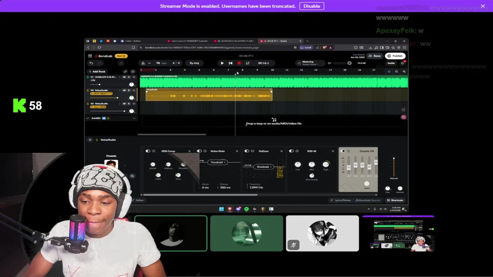Expand the AutoMix section
The image size is (493, 277).
[x=134, y=118]
